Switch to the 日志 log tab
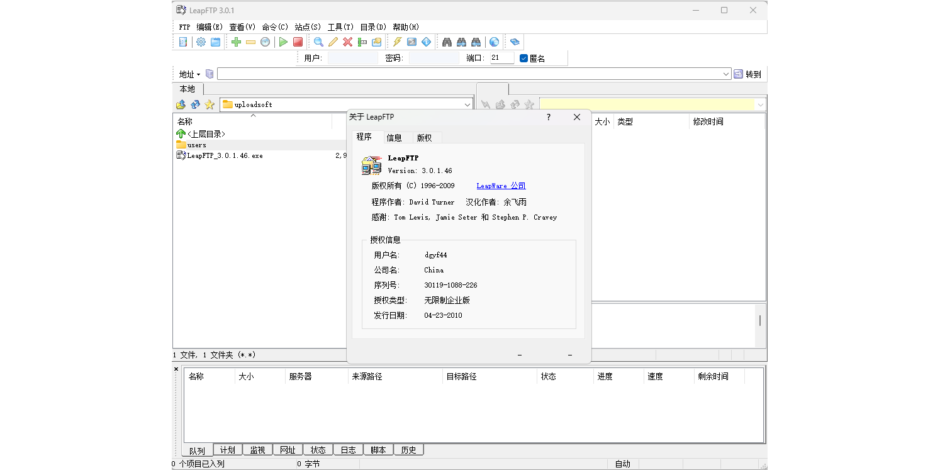940x470 pixels. click(x=348, y=450)
